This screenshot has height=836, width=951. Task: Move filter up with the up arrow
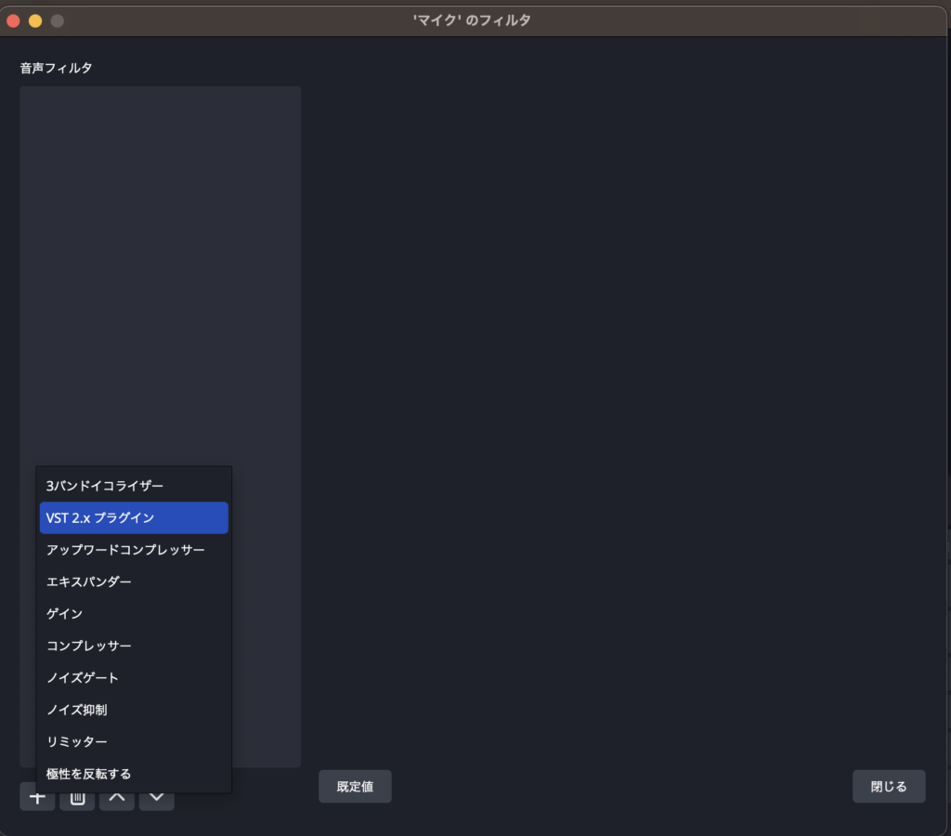117,799
